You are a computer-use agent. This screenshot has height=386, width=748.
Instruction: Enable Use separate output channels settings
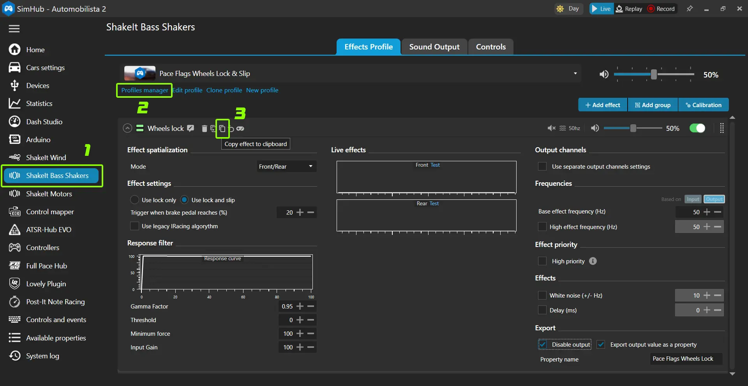(542, 166)
